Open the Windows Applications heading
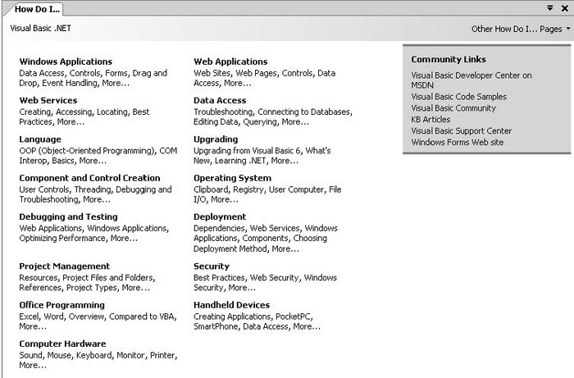Image resolution: width=574 pixels, height=378 pixels. 66,61
